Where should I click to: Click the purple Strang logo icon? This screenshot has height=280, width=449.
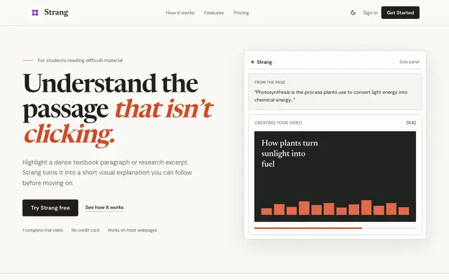35,13
